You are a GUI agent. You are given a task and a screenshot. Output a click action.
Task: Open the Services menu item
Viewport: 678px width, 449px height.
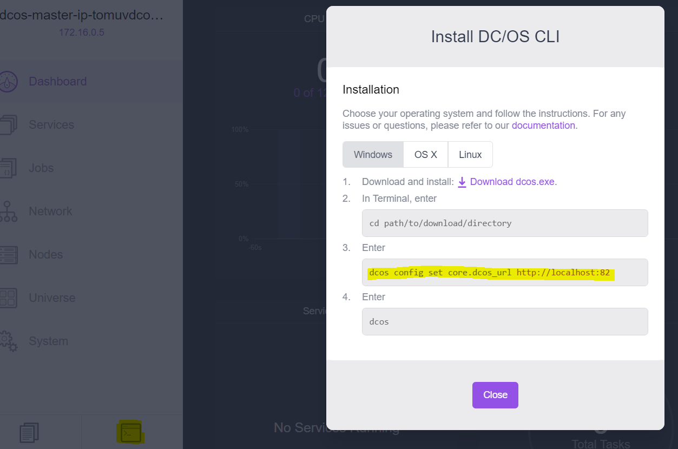pos(51,125)
